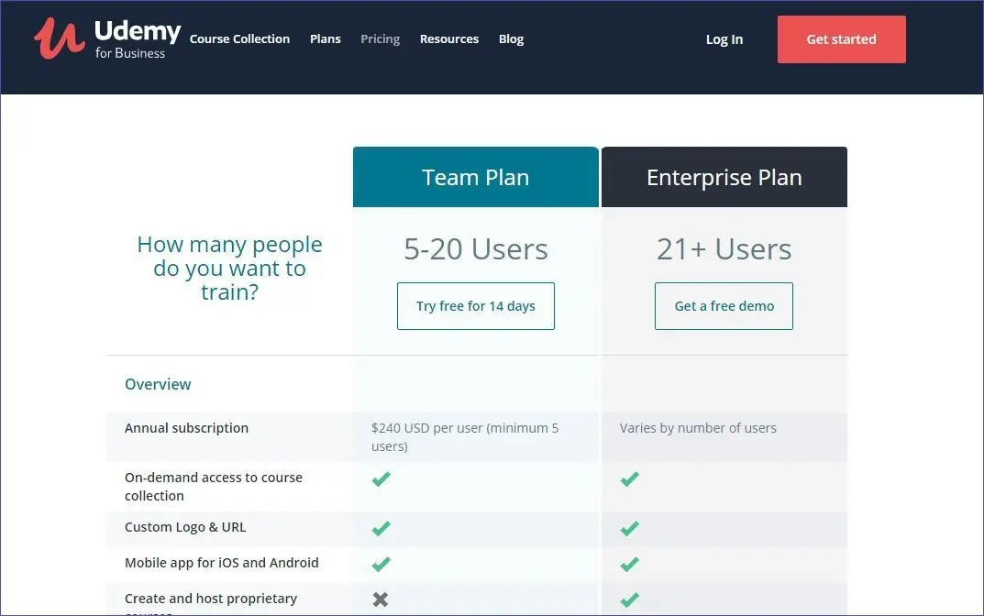984x616 pixels.
Task: Click Team Plan Custom Logo & URL checkmark
Action: point(381,528)
